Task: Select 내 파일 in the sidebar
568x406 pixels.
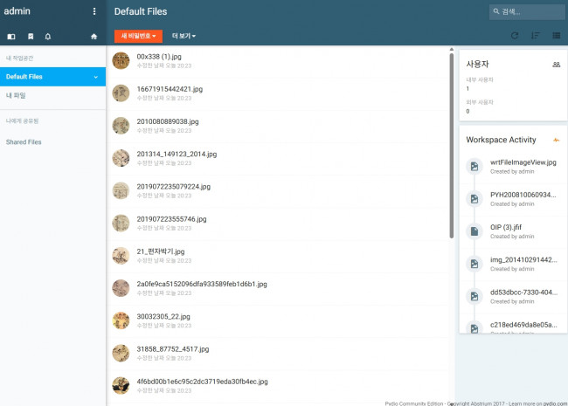Action: [x=16, y=95]
